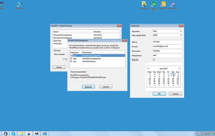Select April 10 in the calendar

click(x=150, y=79)
